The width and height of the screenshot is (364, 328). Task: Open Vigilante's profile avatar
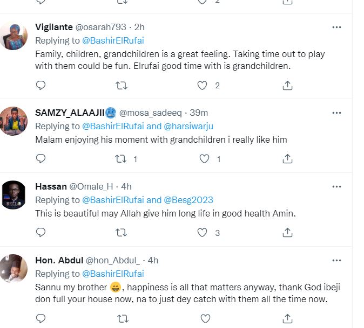(x=14, y=37)
